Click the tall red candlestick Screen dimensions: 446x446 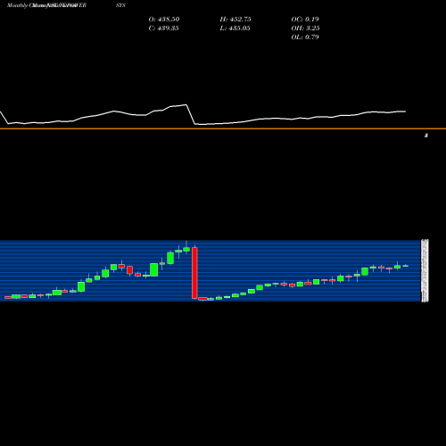[194, 273]
